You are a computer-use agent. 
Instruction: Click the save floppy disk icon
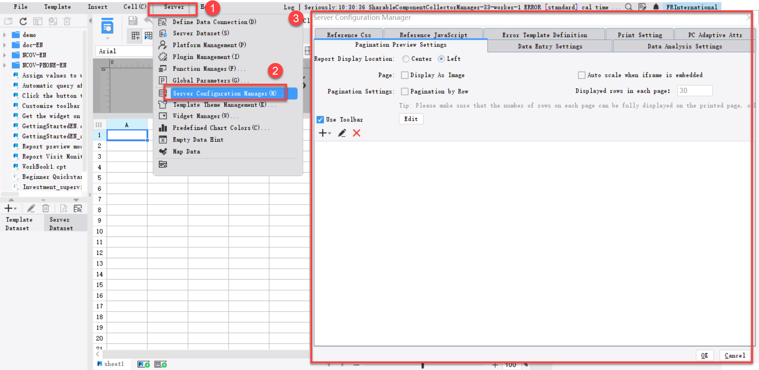(x=133, y=21)
